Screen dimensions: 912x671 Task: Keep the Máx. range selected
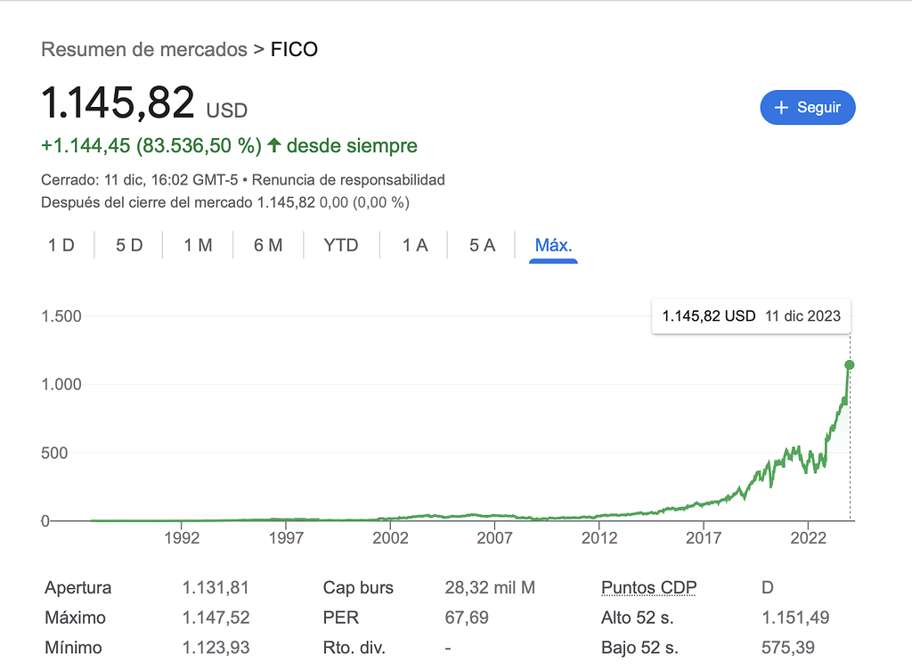552,244
